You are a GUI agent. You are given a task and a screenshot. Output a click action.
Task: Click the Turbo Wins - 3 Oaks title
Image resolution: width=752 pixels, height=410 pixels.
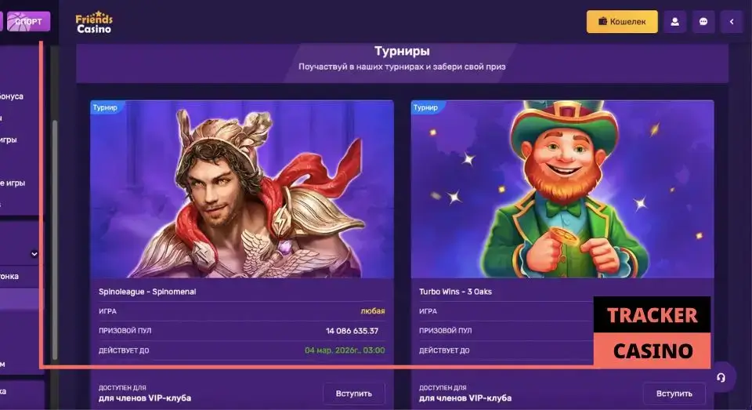pos(455,292)
